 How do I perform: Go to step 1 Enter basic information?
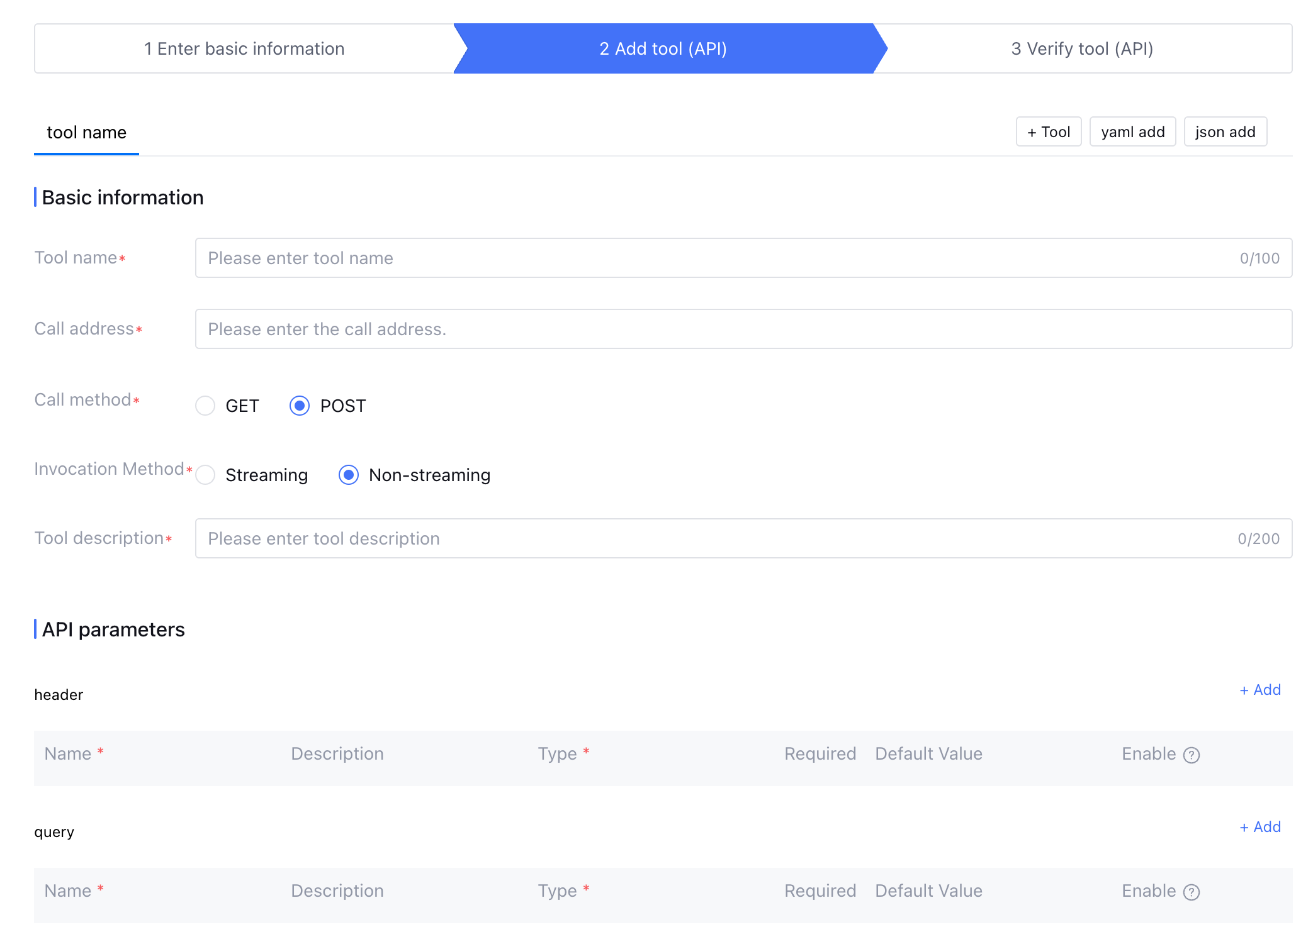[244, 48]
